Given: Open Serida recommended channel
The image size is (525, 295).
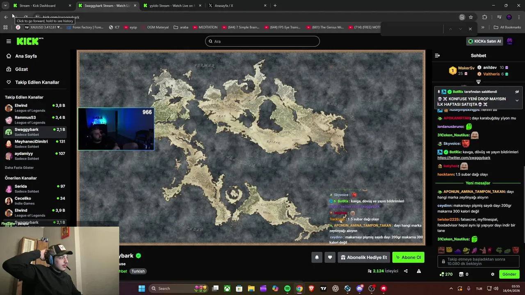Looking at the screenshot, I should (35, 188).
